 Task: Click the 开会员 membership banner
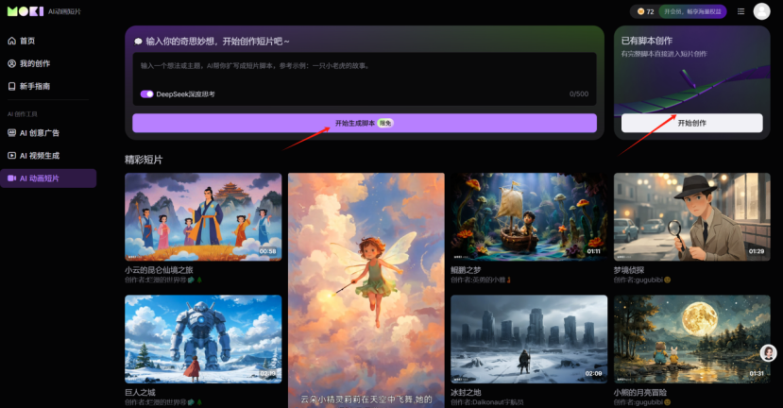coord(692,11)
